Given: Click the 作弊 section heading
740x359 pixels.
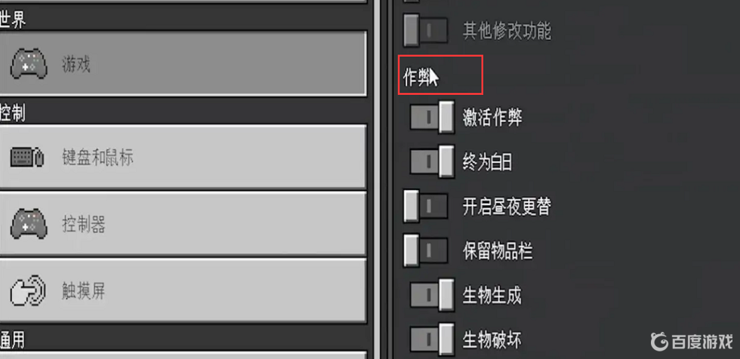Looking at the screenshot, I should [416, 77].
